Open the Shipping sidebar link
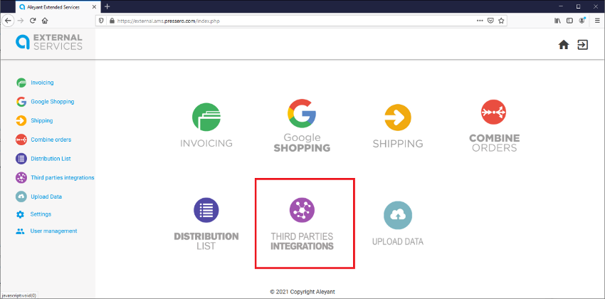This screenshot has width=605, height=299. (42, 121)
